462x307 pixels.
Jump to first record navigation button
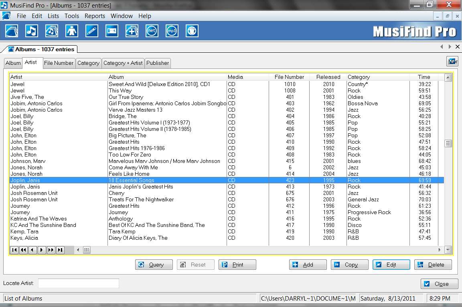point(14,250)
